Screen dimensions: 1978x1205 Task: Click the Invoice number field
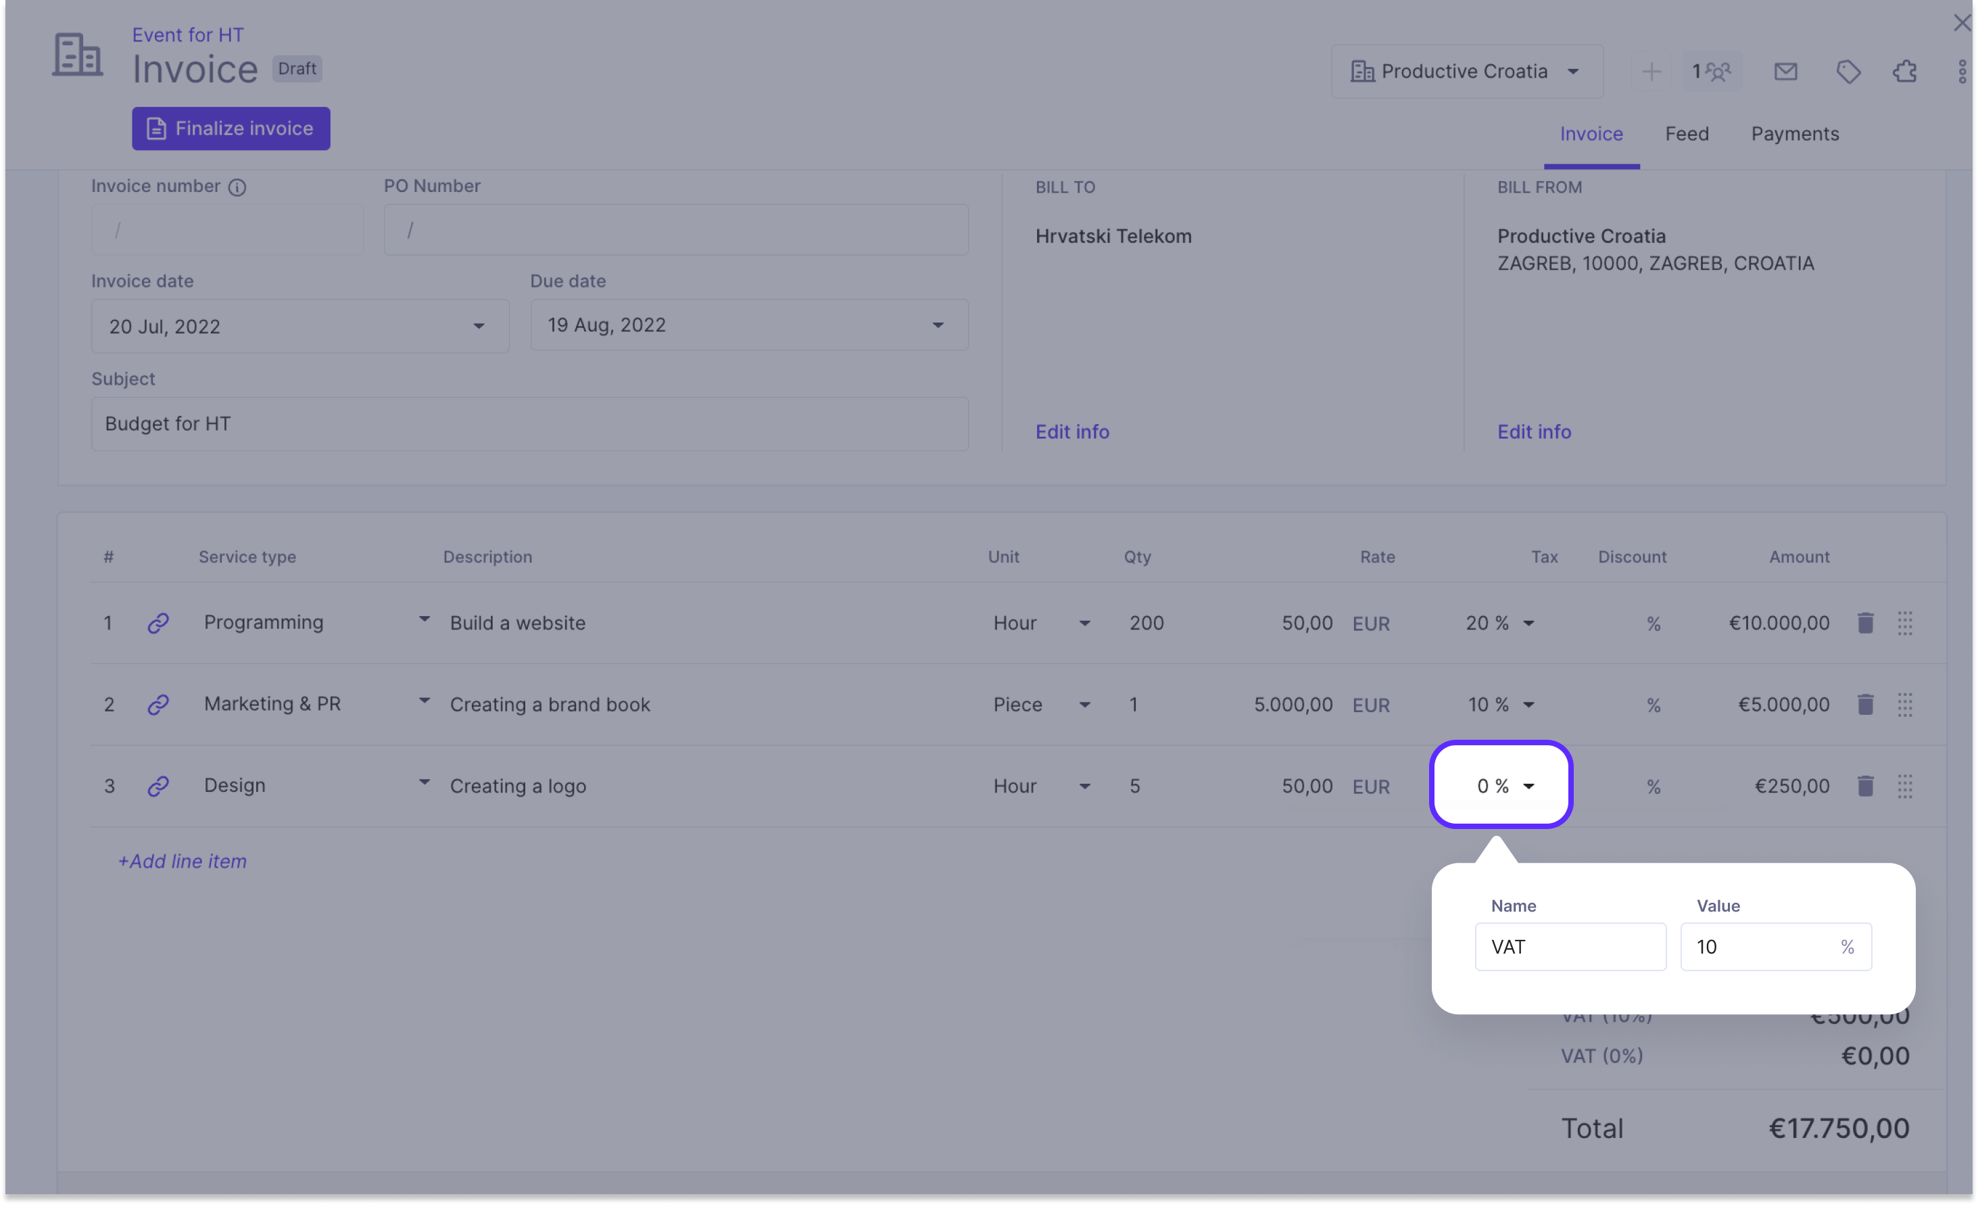[227, 231]
